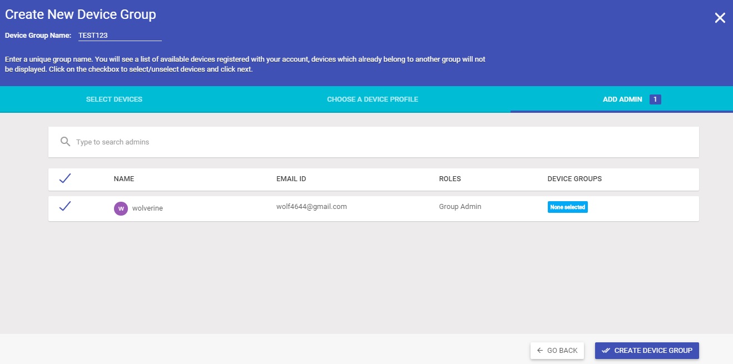The width and height of the screenshot is (733, 364).
Task: Click the search magnifier icon
Action: [x=65, y=142]
